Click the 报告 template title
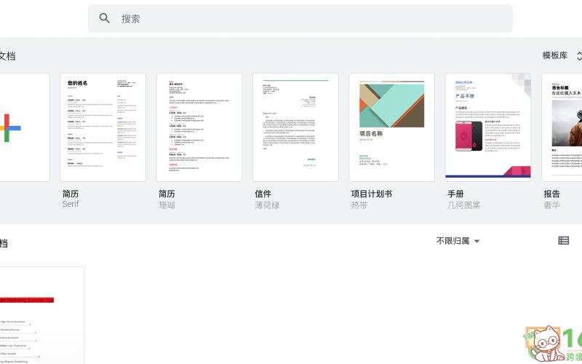582x364 pixels. 552,194
